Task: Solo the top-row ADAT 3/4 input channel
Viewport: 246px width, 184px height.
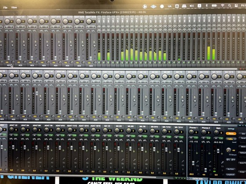Action: click(23, 27)
